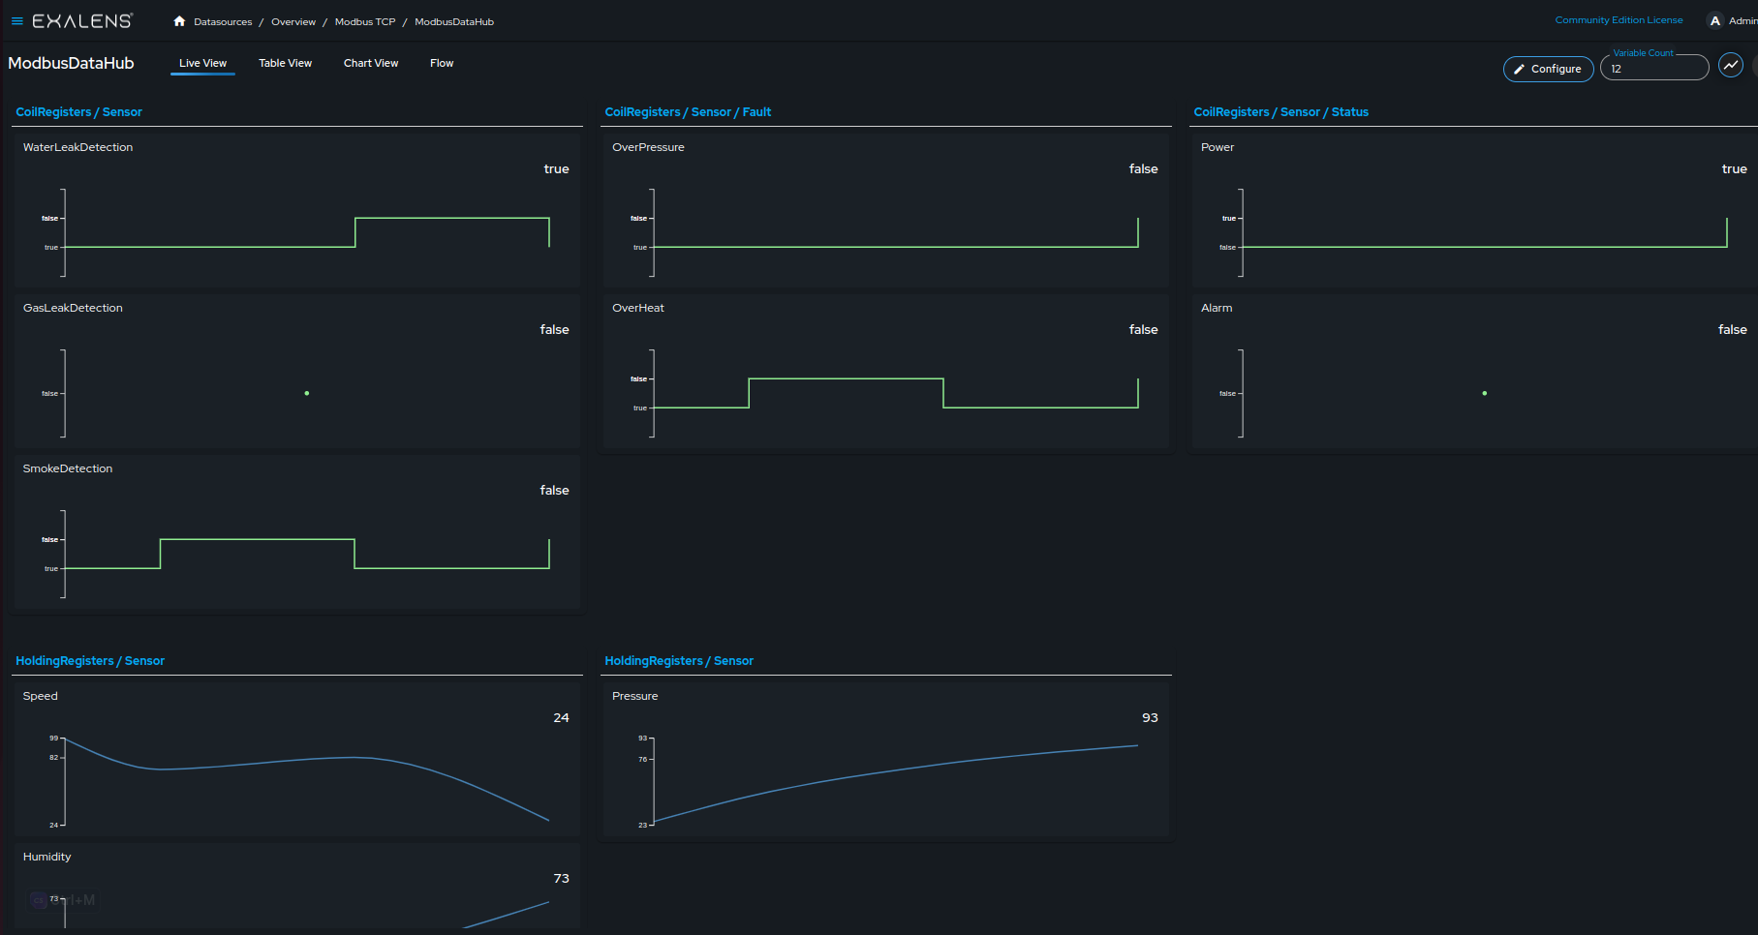Go to Datasources breadcrumb
Image resolution: width=1758 pixels, height=935 pixels.
[223, 21]
